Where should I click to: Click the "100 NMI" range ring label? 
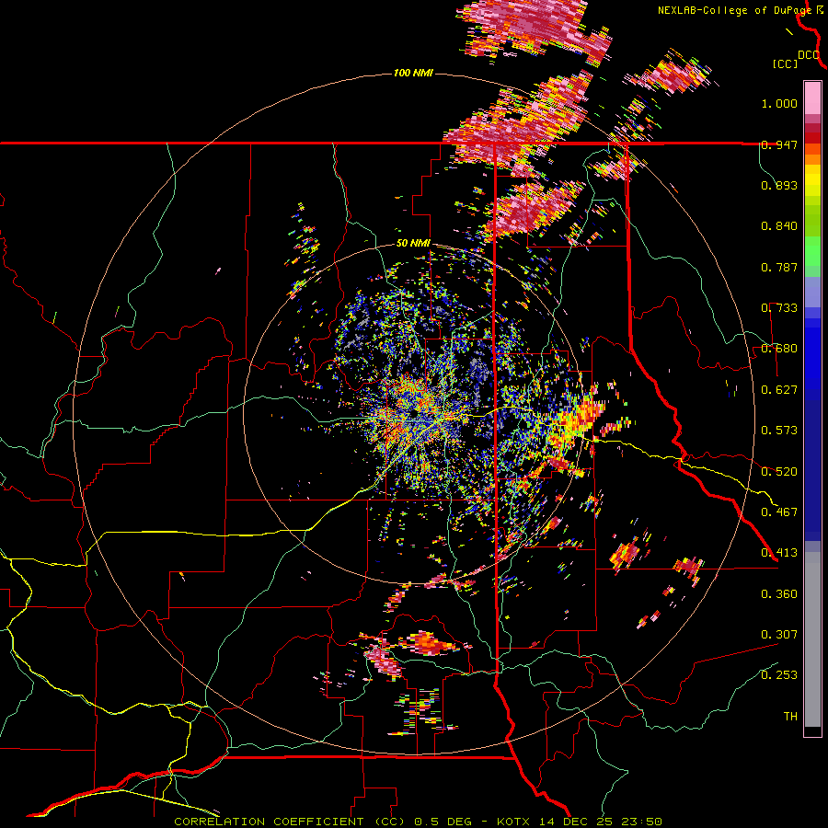pyautogui.click(x=413, y=73)
